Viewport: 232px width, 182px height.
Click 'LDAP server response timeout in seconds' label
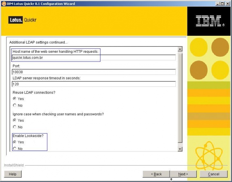46,78
